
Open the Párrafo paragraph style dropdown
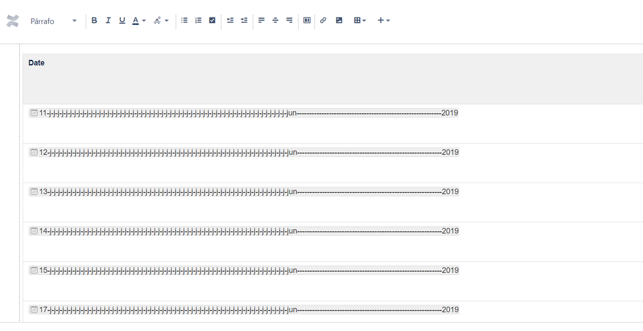coord(53,21)
